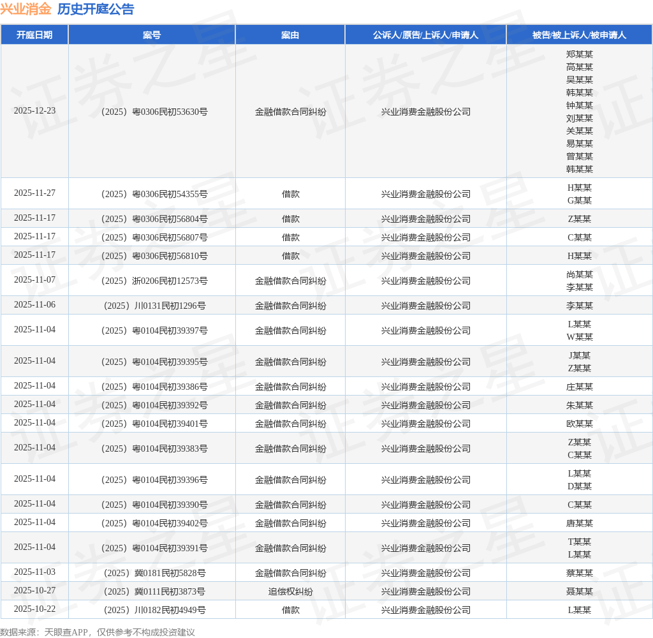
Task: Click the 案由 column header
Action: pyautogui.click(x=290, y=35)
